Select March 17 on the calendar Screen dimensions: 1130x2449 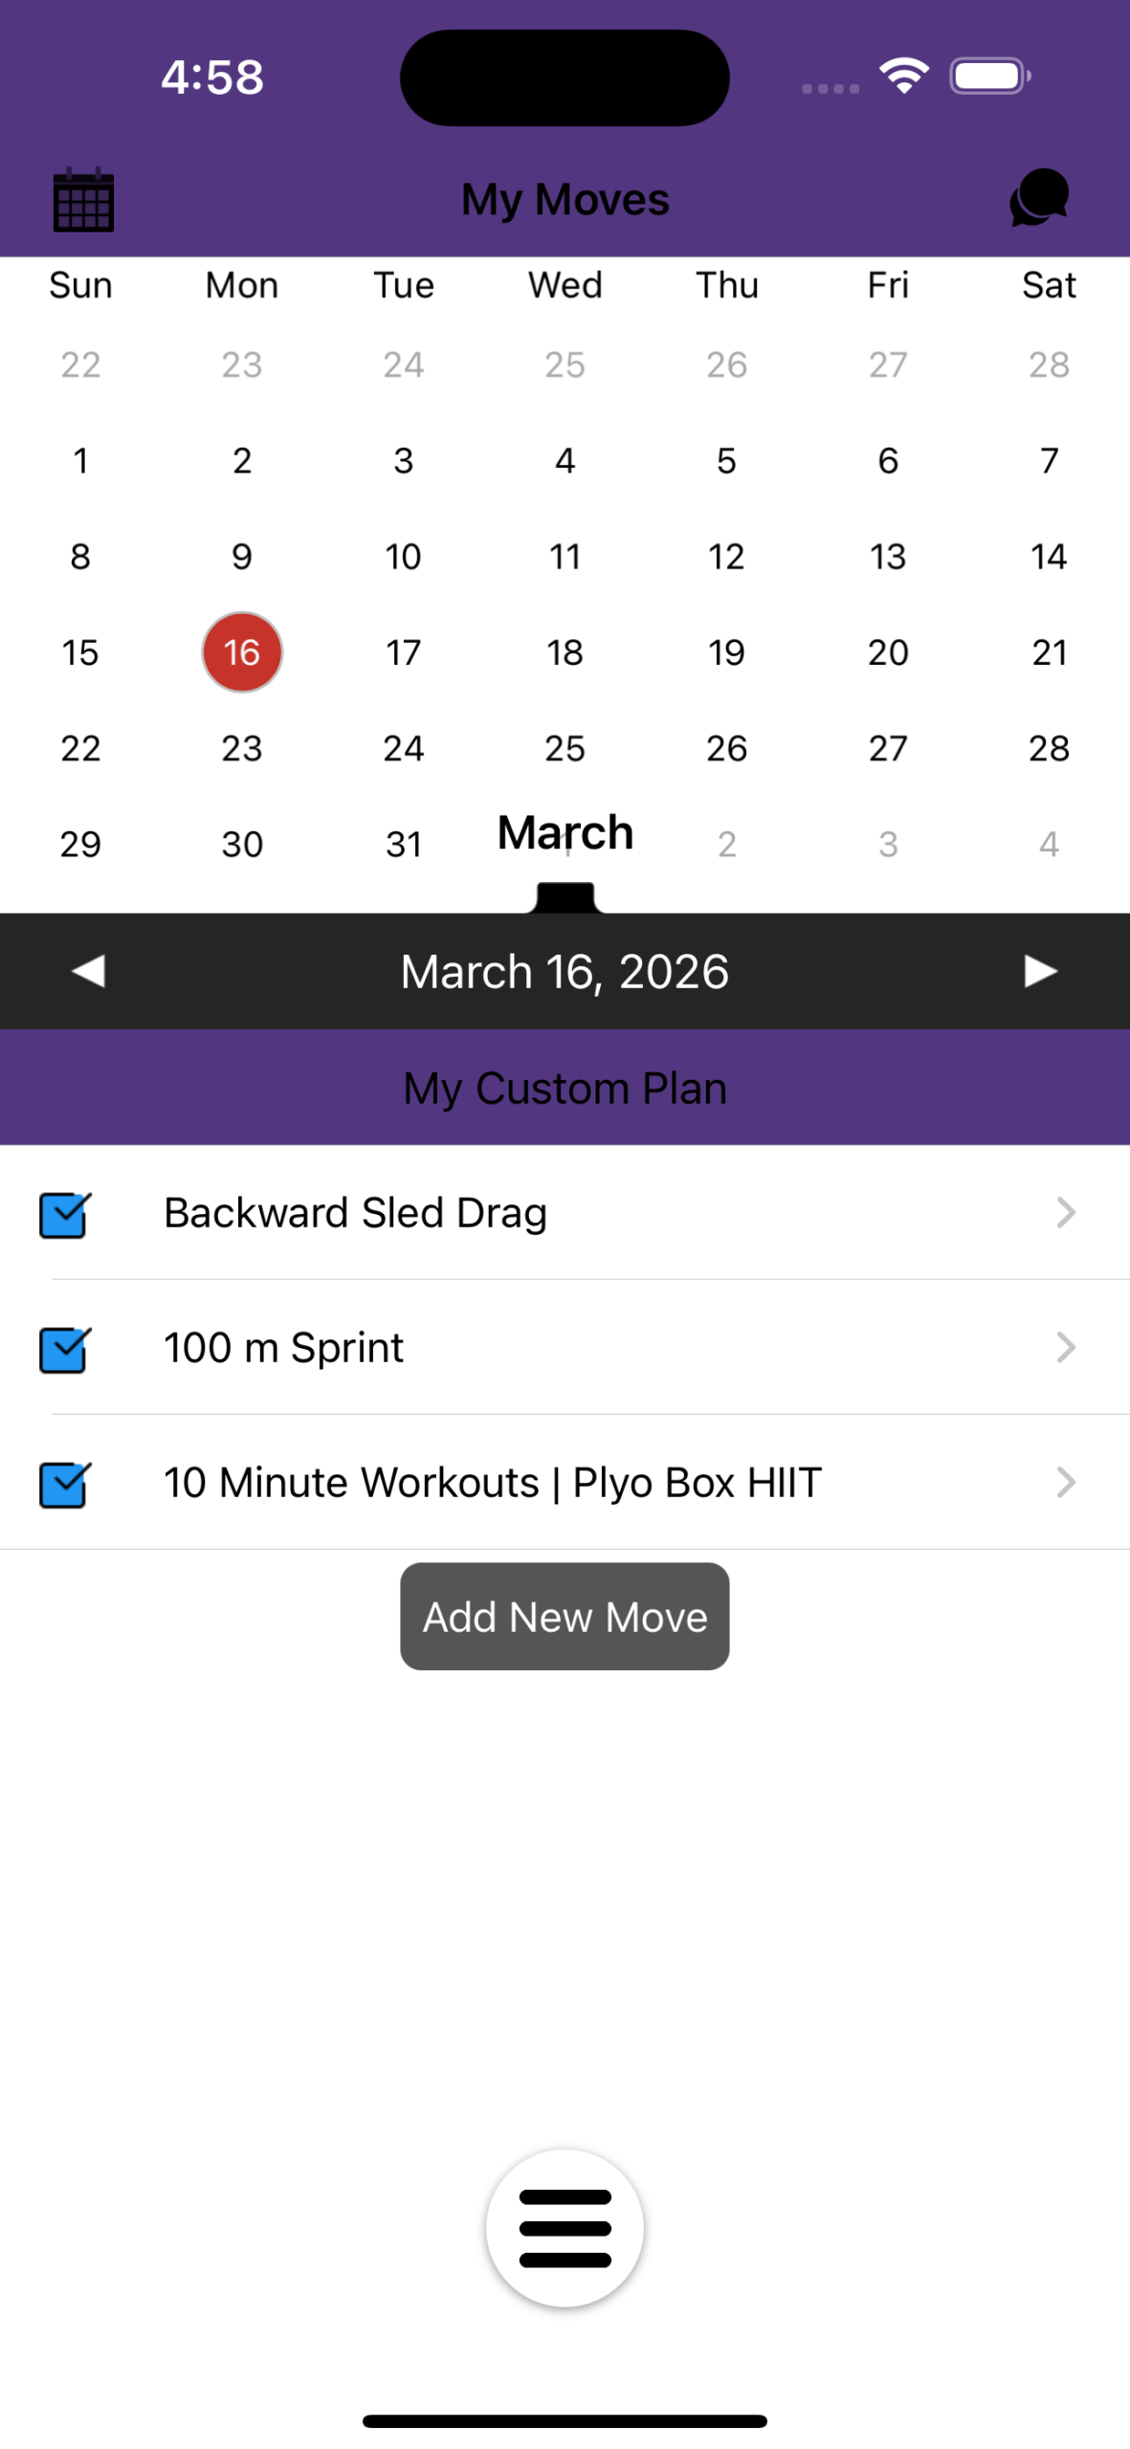point(403,652)
